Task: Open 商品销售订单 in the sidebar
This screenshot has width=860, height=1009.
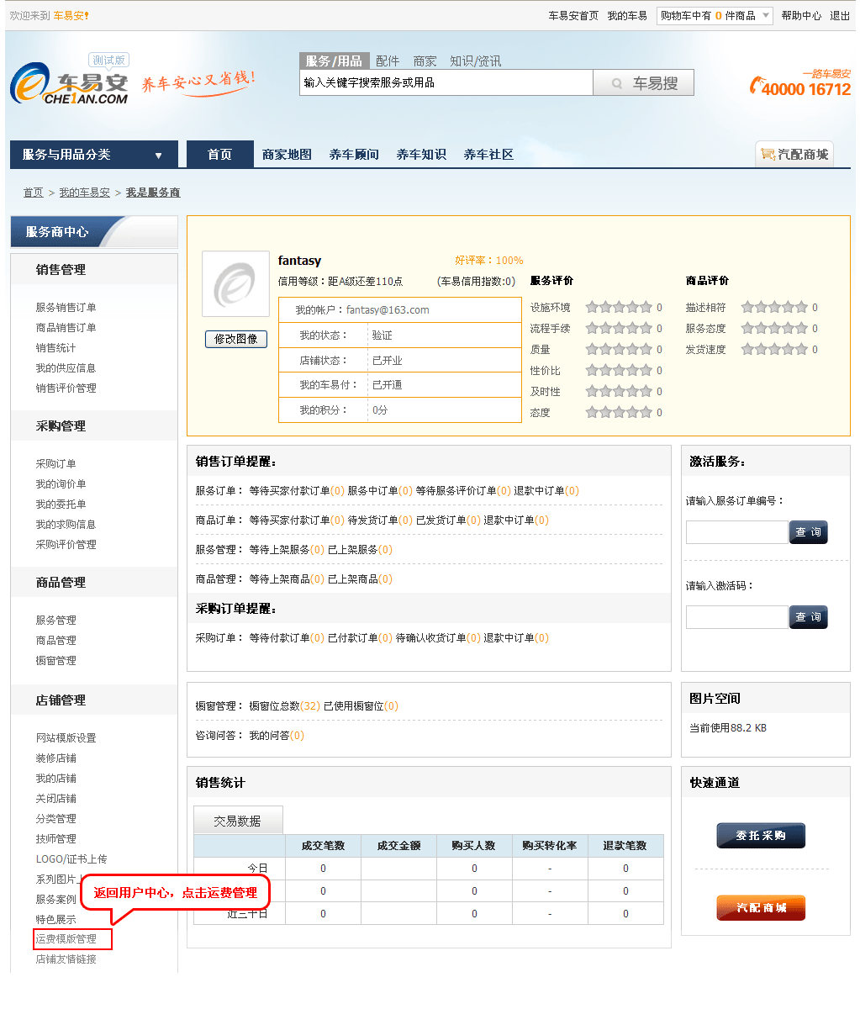Action: [x=66, y=328]
